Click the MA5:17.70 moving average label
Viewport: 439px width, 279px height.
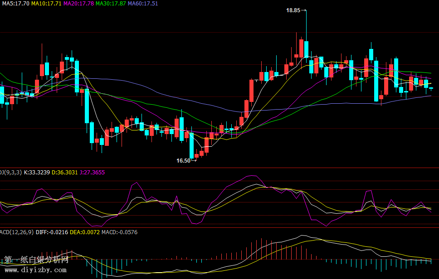point(15,3)
